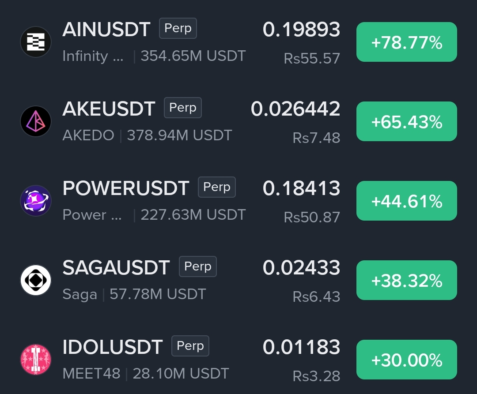This screenshot has width=477, height=394.
Task: Click the Perp badge next to POWERUSDT
Action: click(x=217, y=187)
